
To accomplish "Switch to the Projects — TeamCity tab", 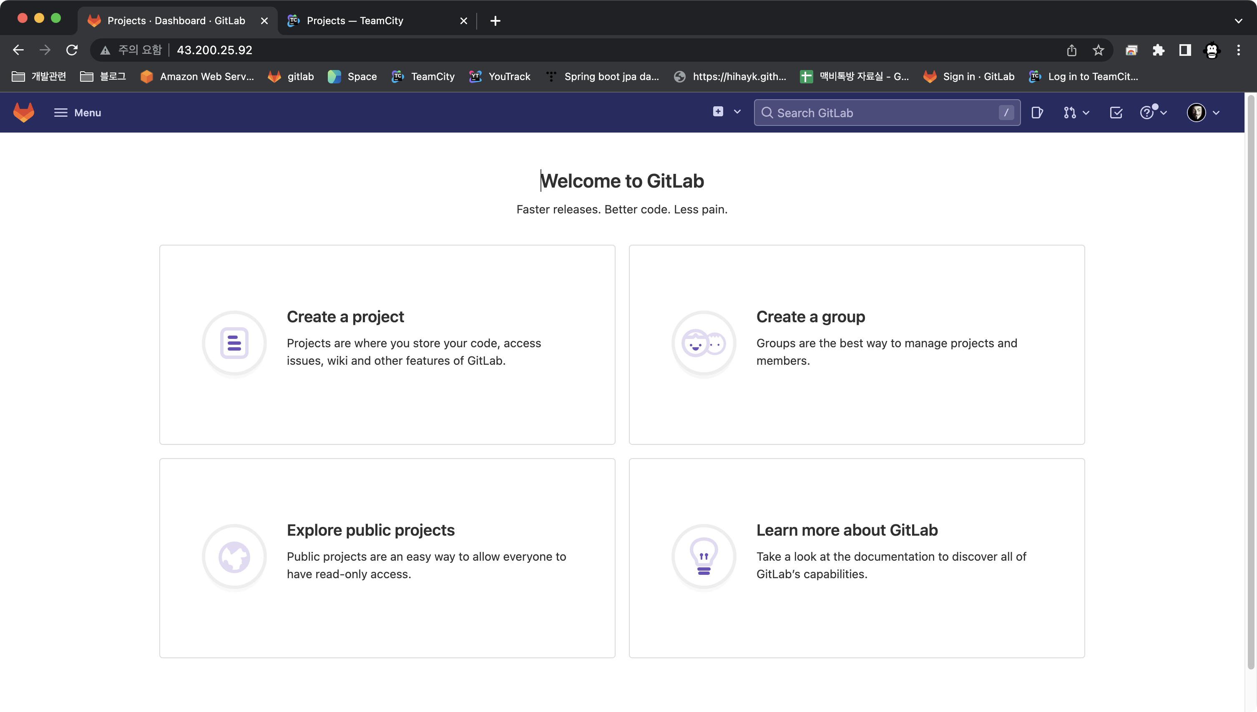I will [377, 20].
